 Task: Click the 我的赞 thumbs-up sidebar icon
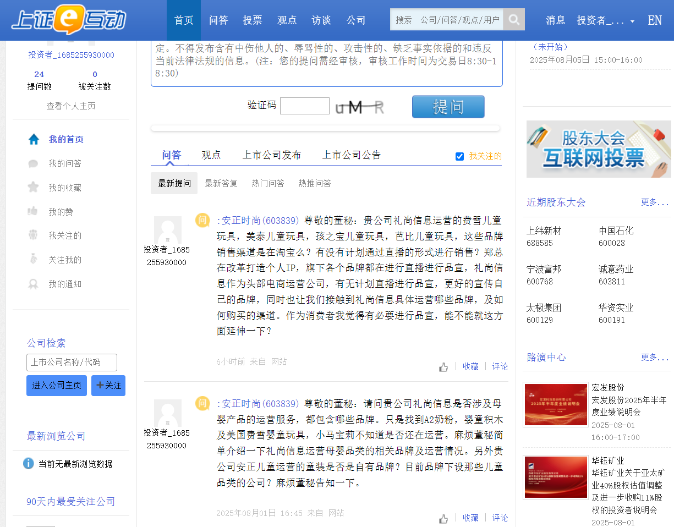33,212
